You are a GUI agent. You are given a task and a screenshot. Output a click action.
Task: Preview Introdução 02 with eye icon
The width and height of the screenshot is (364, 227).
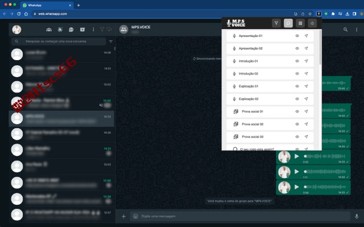click(x=297, y=74)
